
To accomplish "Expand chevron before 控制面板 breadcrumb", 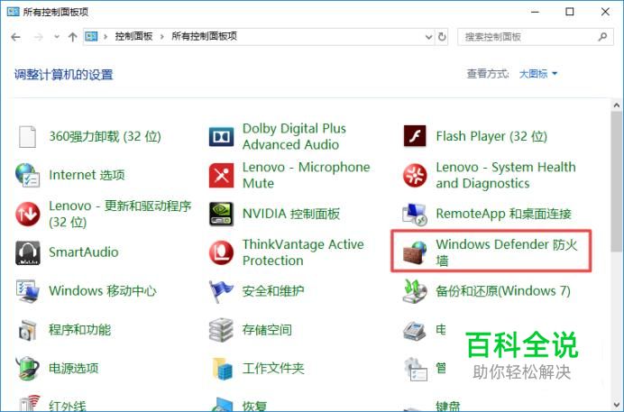I will pyautogui.click(x=106, y=37).
